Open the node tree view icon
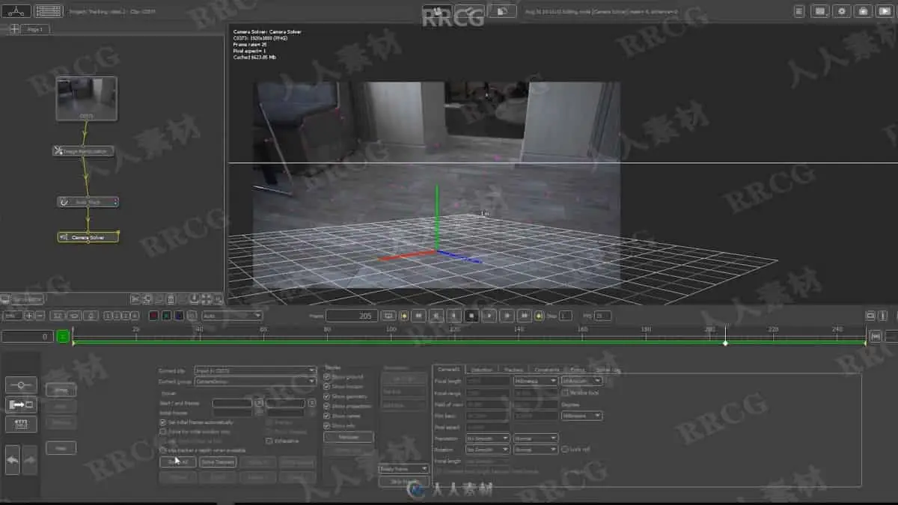 pos(16,10)
